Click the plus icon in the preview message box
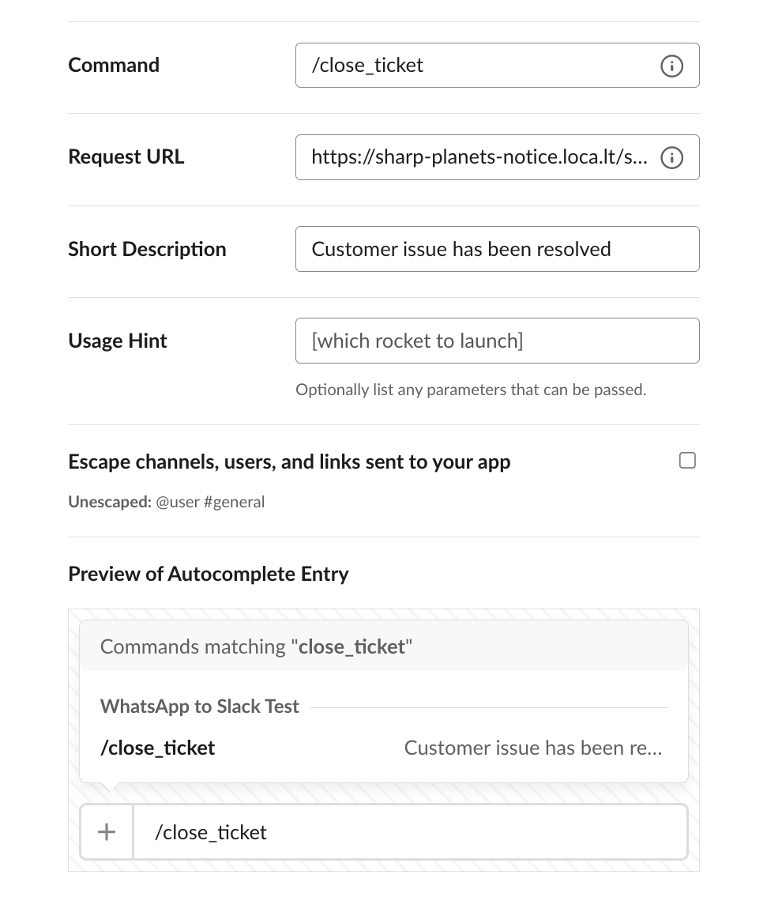Viewport: 782px width, 912px height. [x=107, y=831]
